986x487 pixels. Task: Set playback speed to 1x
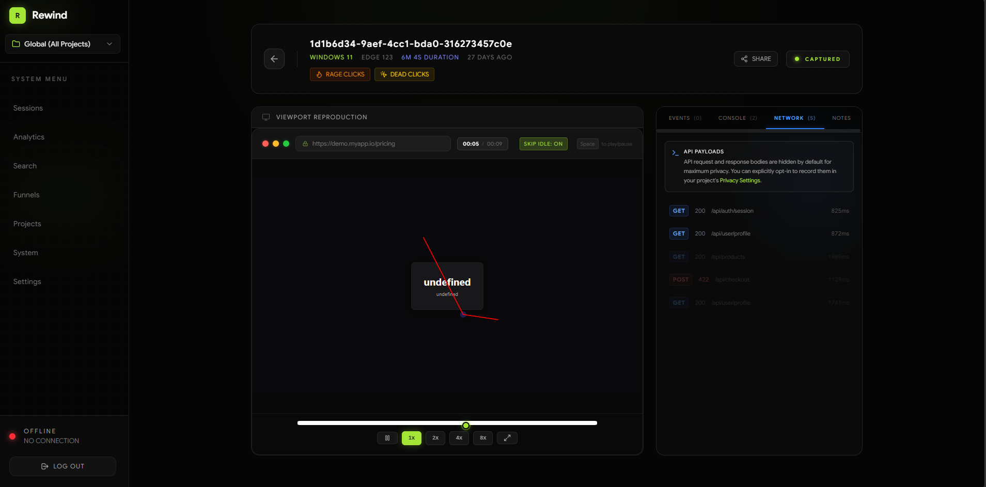[x=412, y=438]
